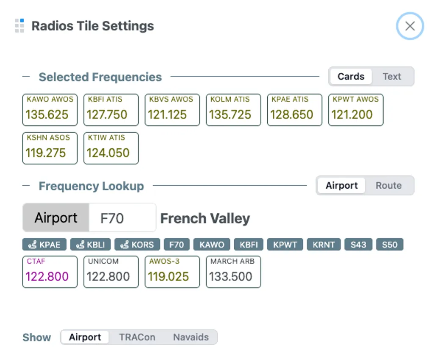Pick the CTAF 122.800 frequency card
This screenshot has width=432, height=360.
pos(50,272)
